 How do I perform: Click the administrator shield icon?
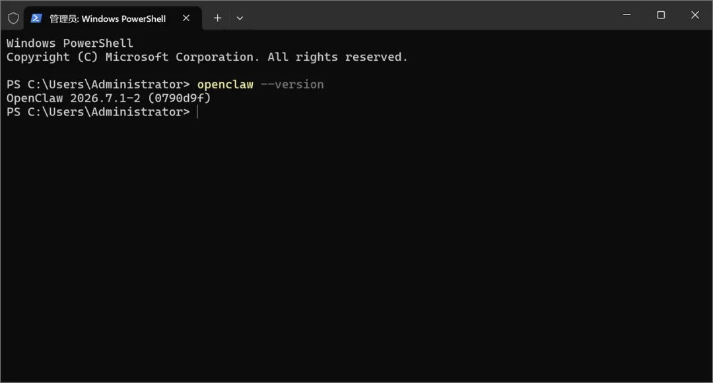pos(13,18)
